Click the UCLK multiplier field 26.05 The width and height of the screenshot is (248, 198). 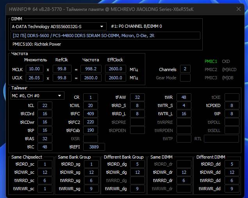click(x=34, y=78)
